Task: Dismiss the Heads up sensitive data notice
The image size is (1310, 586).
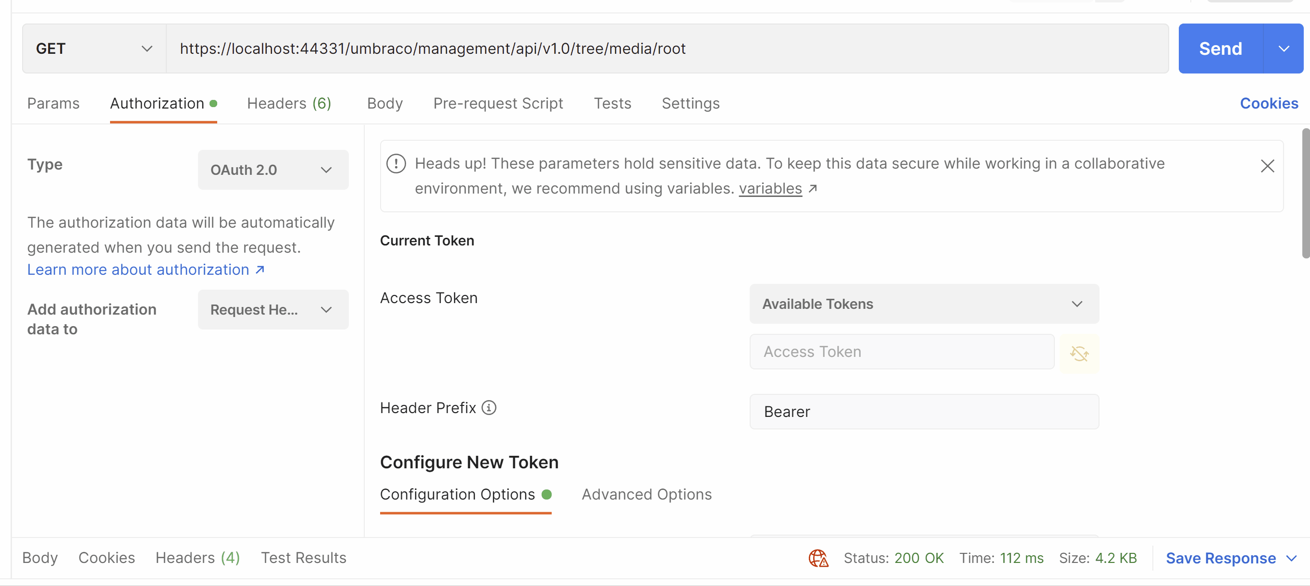Action: (x=1267, y=166)
